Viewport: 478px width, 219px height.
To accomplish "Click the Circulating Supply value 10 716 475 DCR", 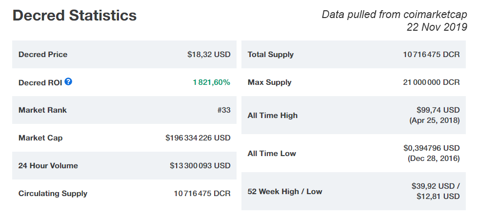I will point(202,194).
